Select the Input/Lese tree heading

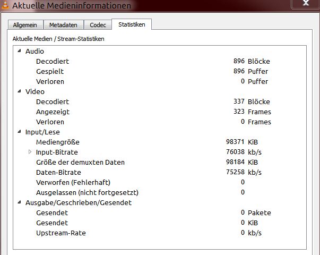pos(42,132)
